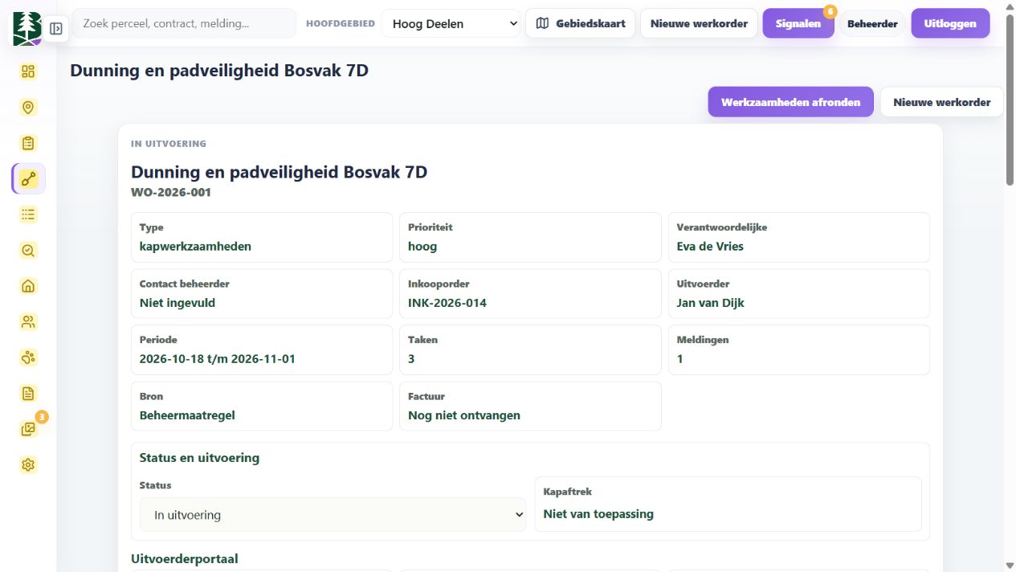Click the Factuur value Nog niet ontvangen
The height and width of the screenshot is (572, 1016).
(464, 415)
